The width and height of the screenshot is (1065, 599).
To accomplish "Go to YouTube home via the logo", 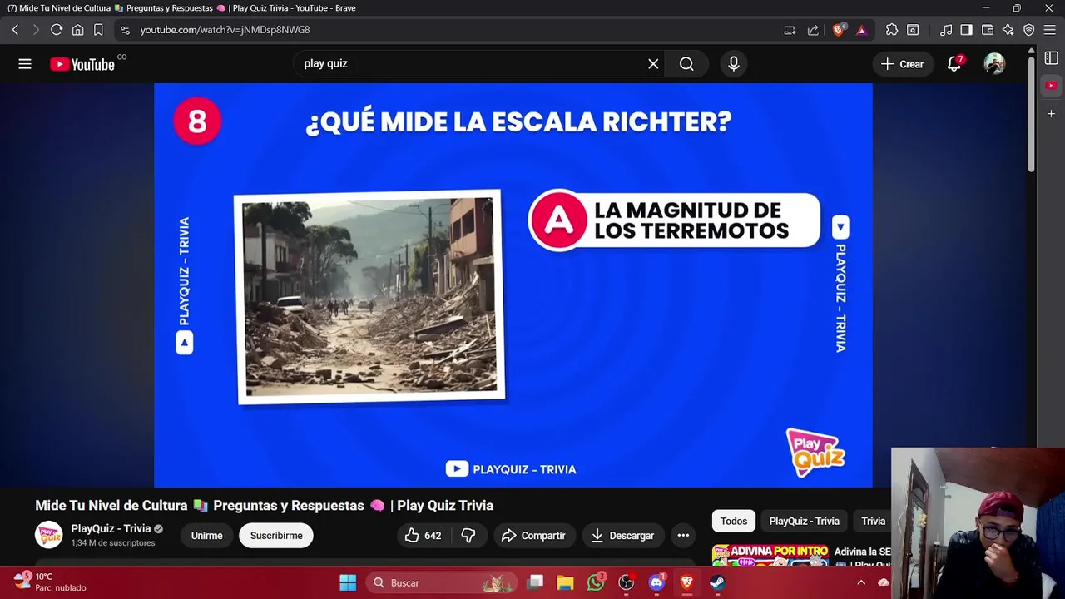I will [x=82, y=64].
